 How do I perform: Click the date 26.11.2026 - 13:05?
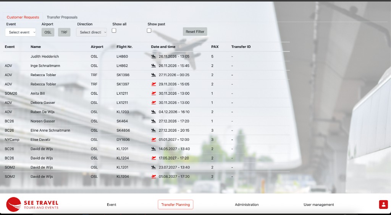[174, 56]
